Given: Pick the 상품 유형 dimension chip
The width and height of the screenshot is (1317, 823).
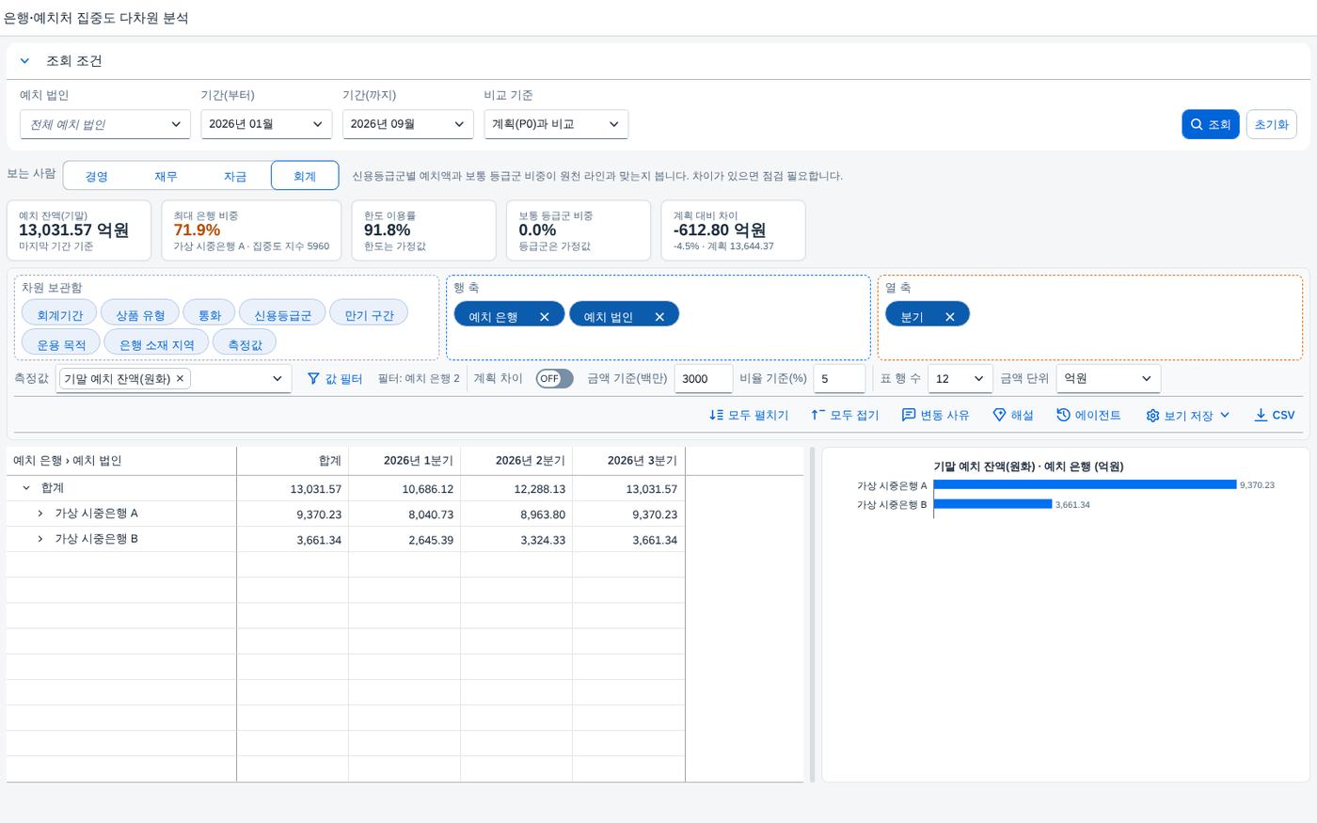Looking at the screenshot, I should [140, 314].
